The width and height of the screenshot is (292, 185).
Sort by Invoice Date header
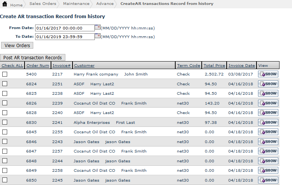[x=241, y=66]
